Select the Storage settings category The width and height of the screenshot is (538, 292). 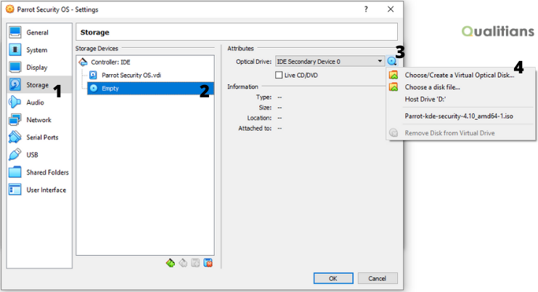click(38, 85)
